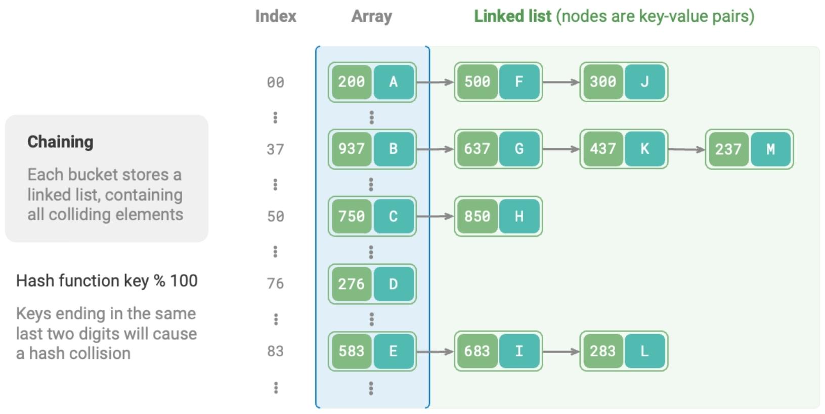Image resolution: width=825 pixels, height=414 pixels.
Task: Click the "Array" column heading
Action: [x=371, y=16]
